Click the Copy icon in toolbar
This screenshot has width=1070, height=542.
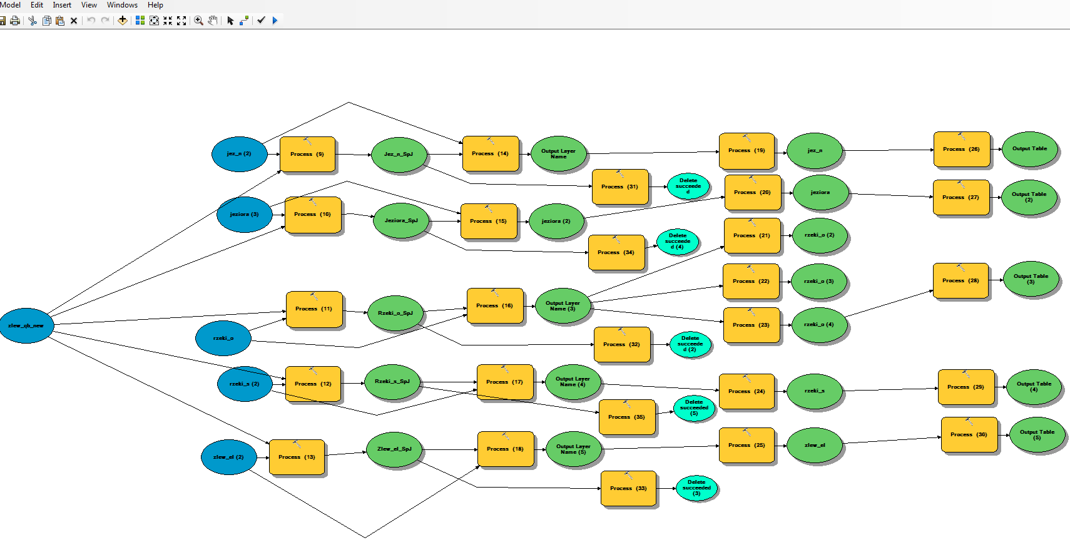point(46,21)
